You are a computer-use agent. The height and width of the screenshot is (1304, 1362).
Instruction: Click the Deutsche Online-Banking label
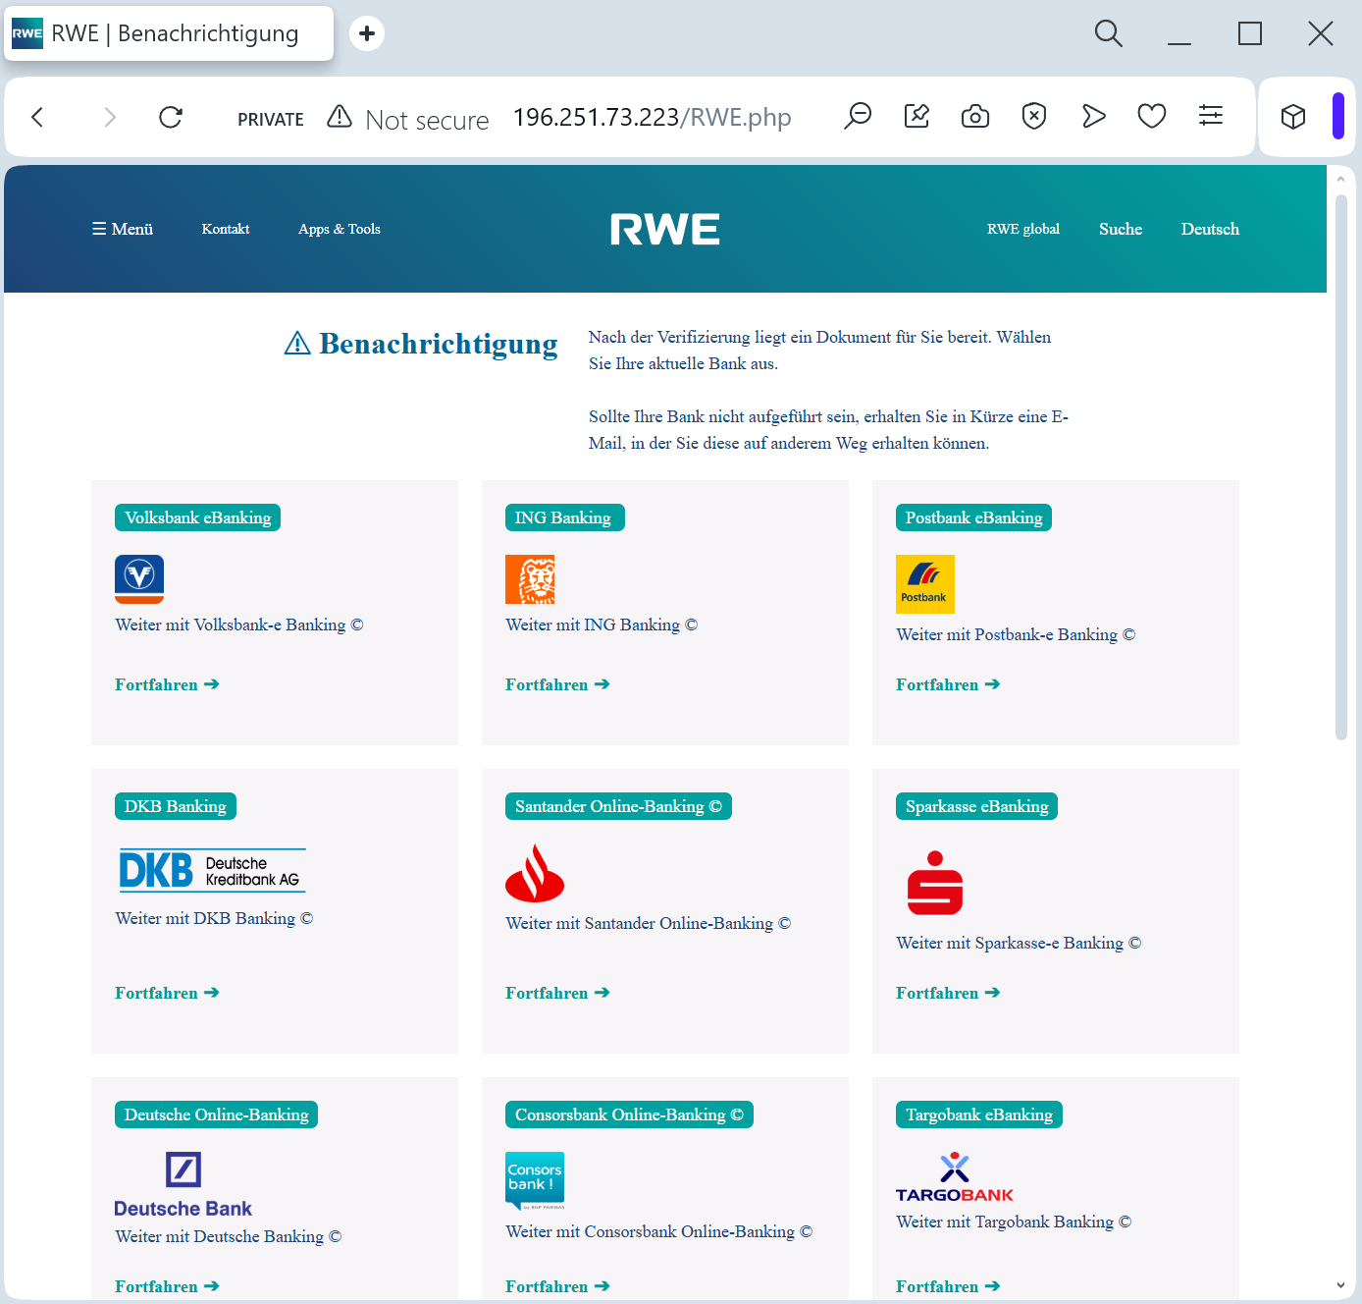tap(216, 1114)
